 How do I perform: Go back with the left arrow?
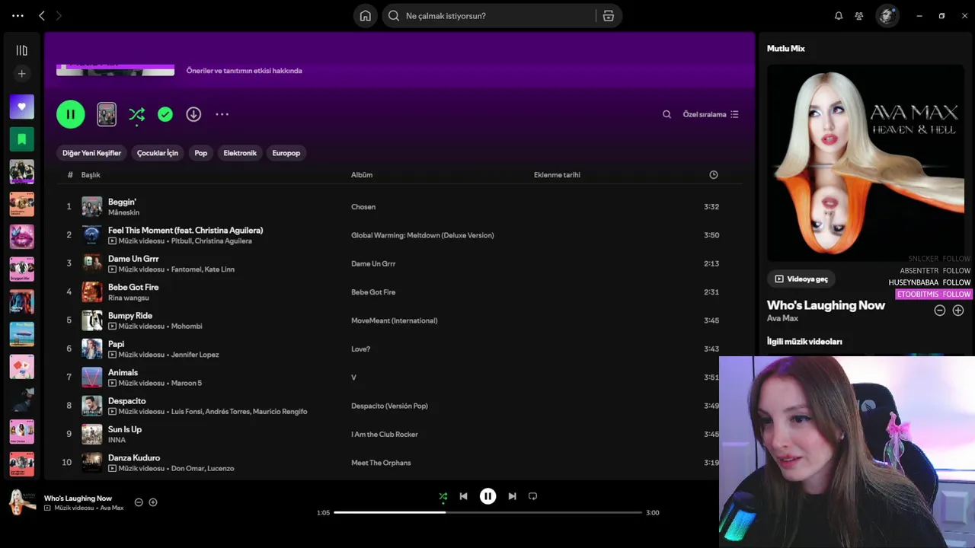coord(42,16)
